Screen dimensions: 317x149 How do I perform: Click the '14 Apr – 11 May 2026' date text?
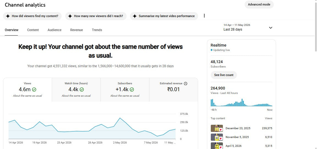pyautogui.click(x=237, y=25)
